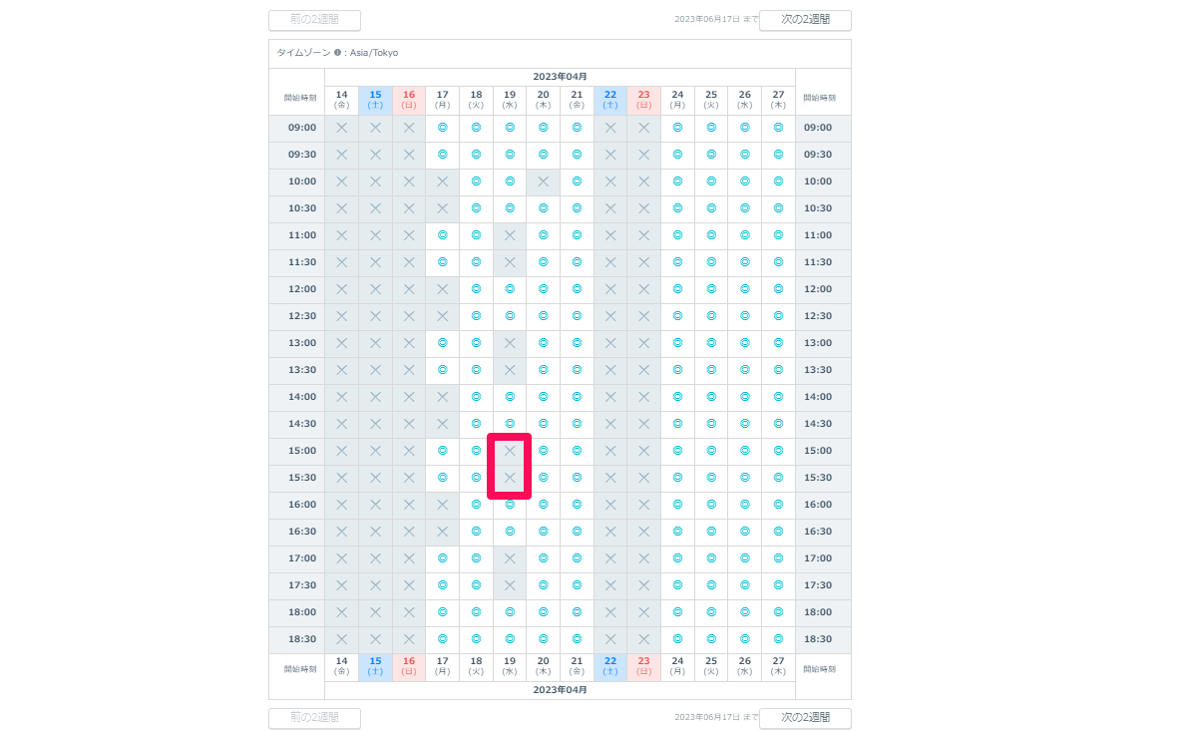The height and width of the screenshot is (731, 1184).
Task: Click unavailable X on April 14 at 09:00
Action: (342, 128)
